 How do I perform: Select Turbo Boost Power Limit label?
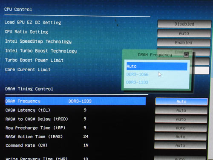pos(34,60)
